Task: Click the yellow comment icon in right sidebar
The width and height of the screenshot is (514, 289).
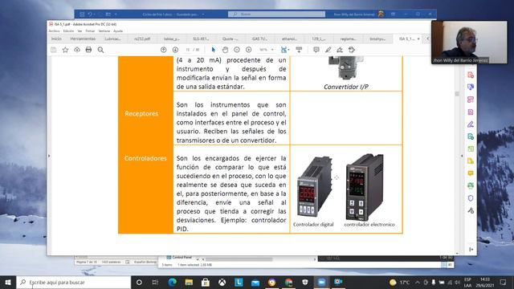Action: [x=471, y=173]
